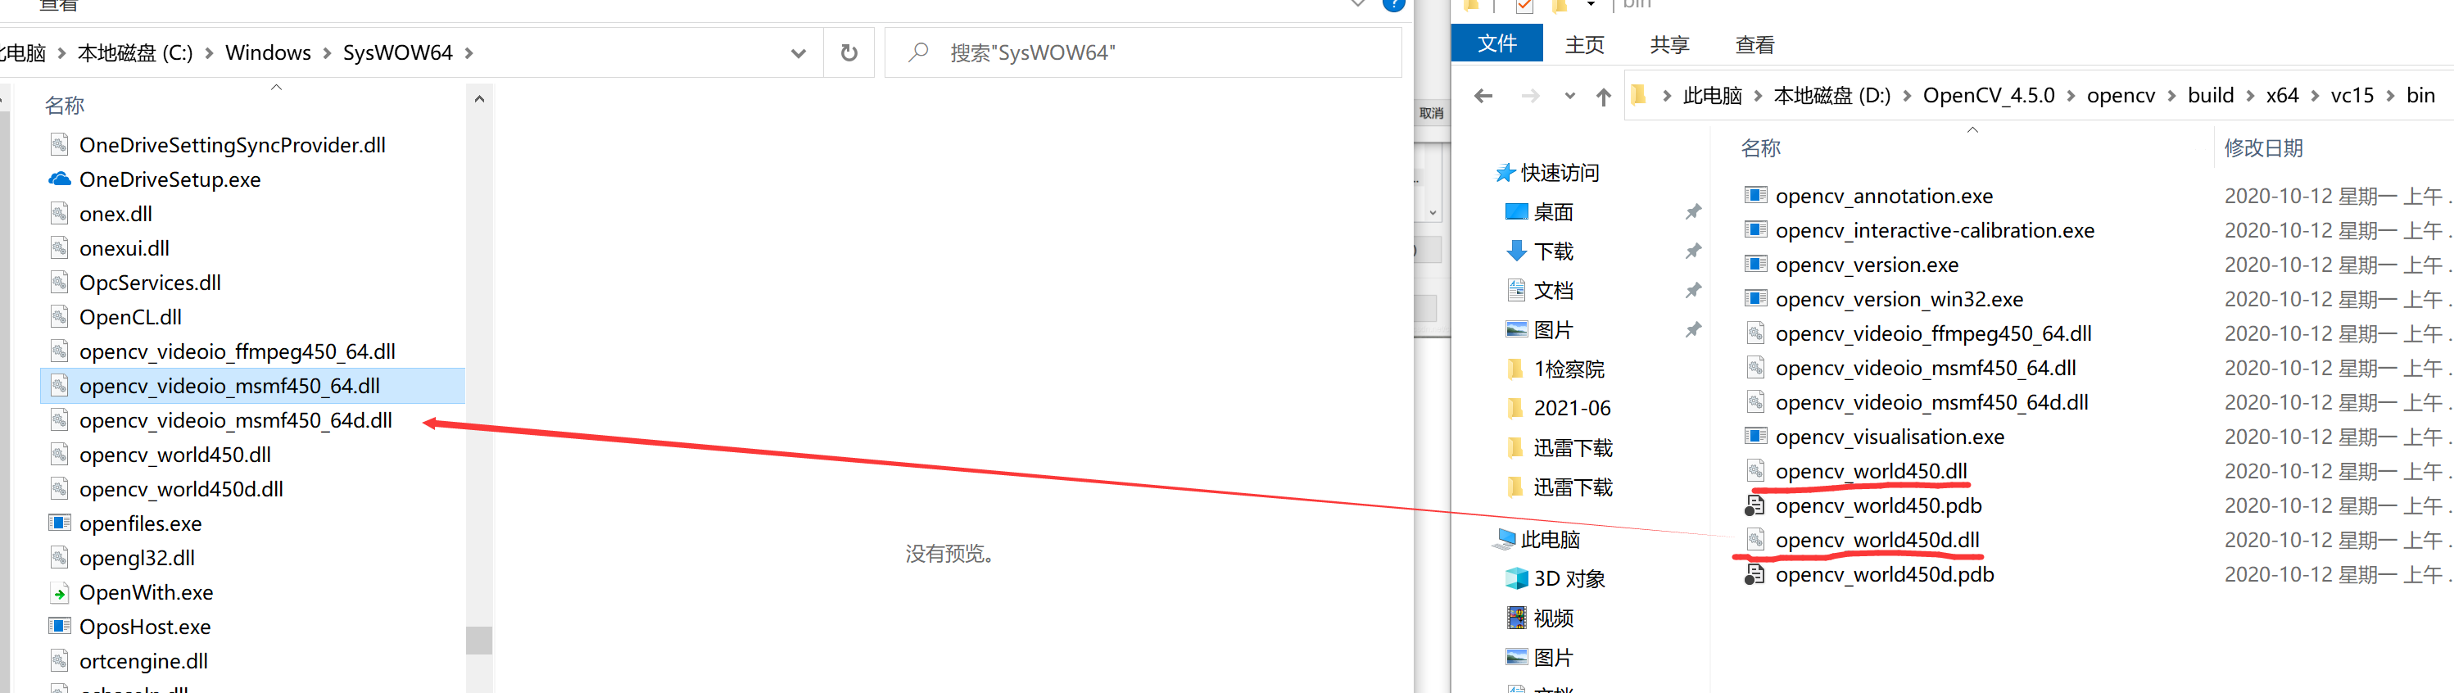Image resolution: width=2454 pixels, height=693 pixels.
Task: Expand chevron after build breadcrumb
Action: pos(2249,95)
